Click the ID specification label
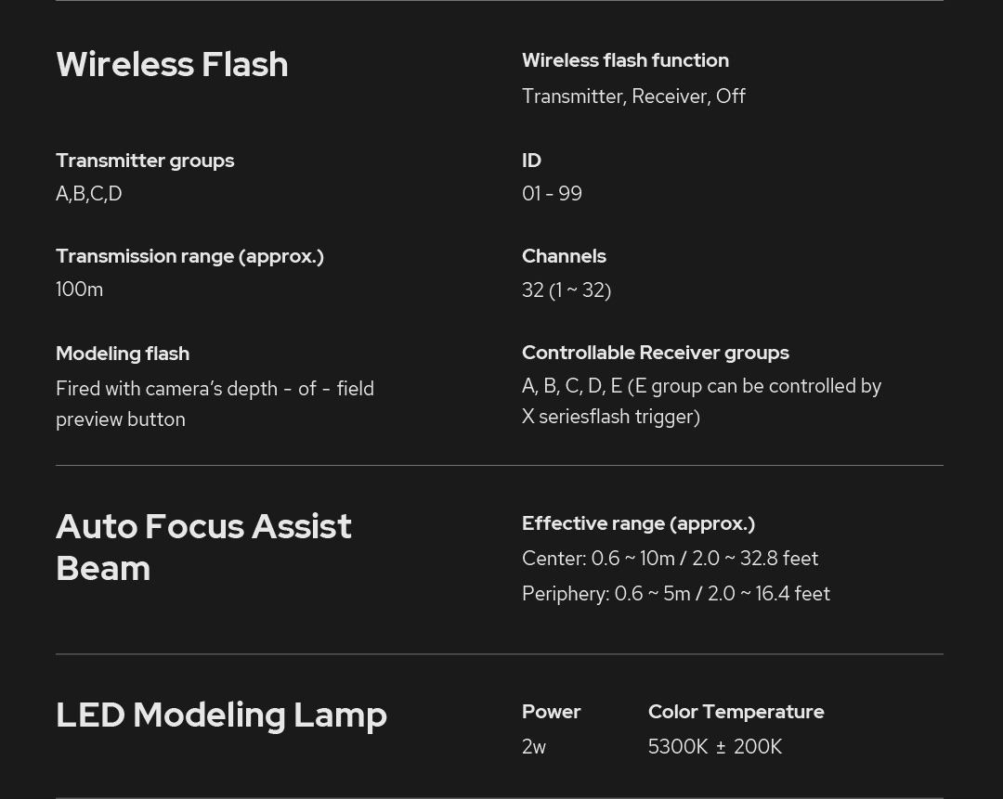This screenshot has width=1003, height=799. (x=531, y=161)
